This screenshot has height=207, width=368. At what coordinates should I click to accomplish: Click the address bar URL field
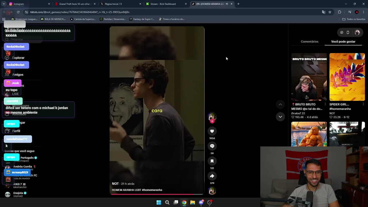tap(172, 12)
